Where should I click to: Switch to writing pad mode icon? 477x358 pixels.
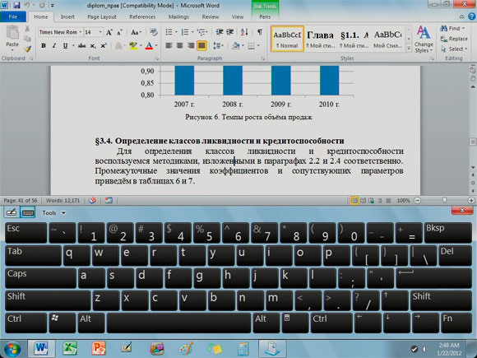point(12,212)
